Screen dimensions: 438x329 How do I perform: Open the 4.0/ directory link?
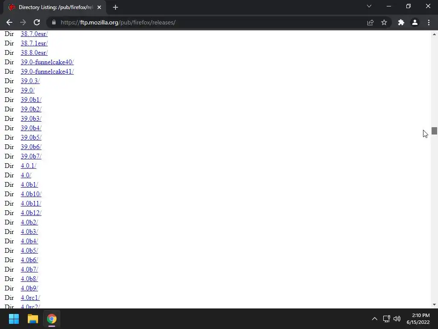pyautogui.click(x=26, y=175)
